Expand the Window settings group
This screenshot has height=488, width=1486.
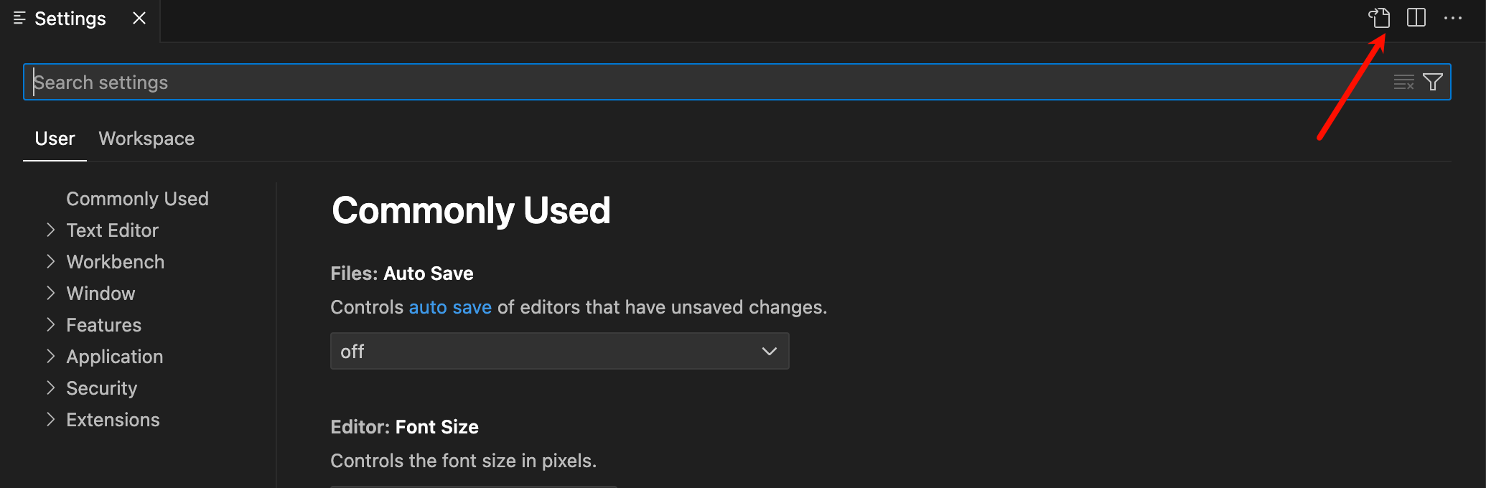pyautogui.click(x=51, y=294)
